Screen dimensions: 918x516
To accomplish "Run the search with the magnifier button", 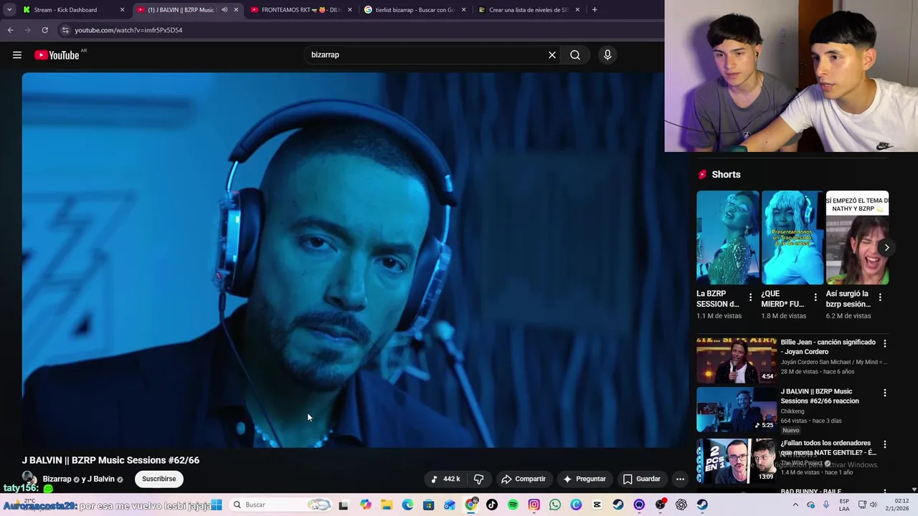I will click(x=575, y=55).
